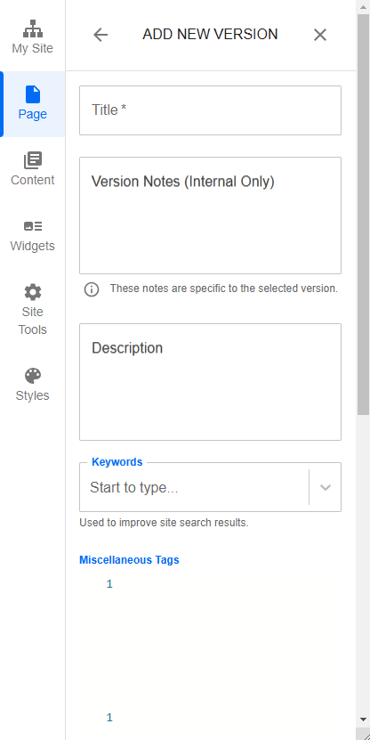Click into the Description text area
The width and height of the screenshot is (370, 740).
(210, 382)
